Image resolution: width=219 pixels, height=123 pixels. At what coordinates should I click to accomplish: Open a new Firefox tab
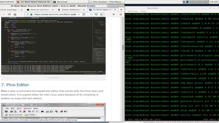click(121, 10)
